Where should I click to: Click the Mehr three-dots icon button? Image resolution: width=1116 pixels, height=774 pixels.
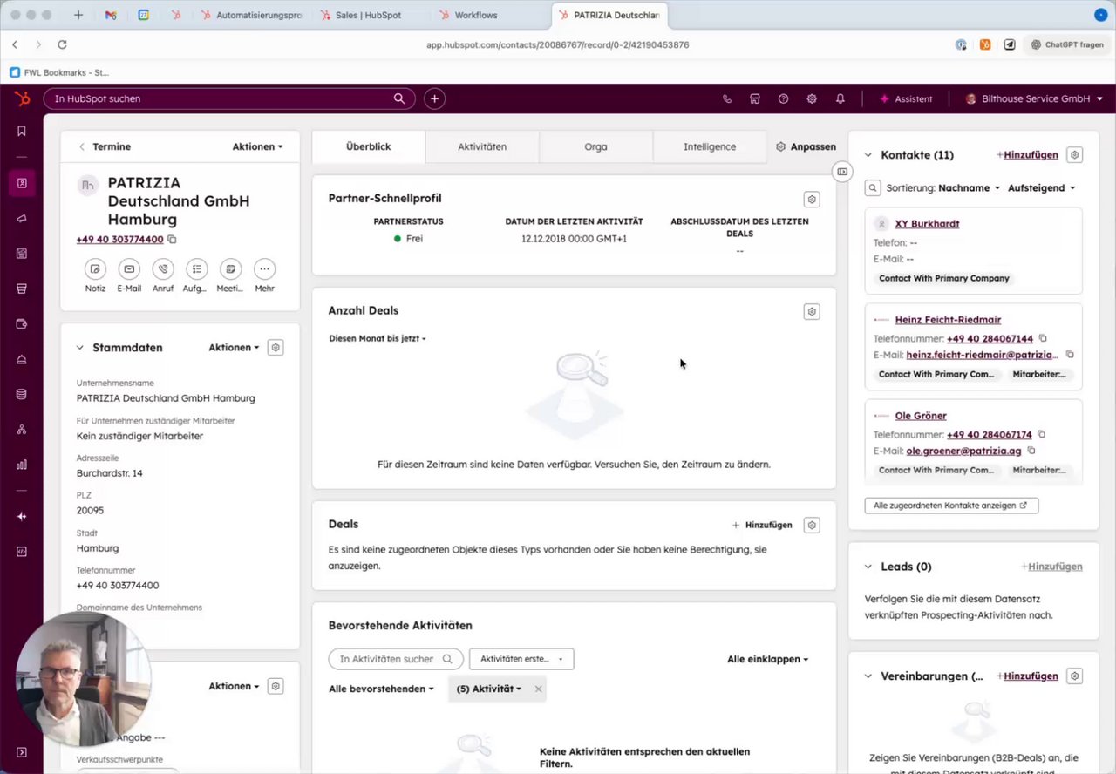[x=264, y=269]
